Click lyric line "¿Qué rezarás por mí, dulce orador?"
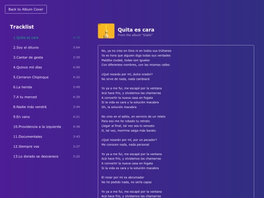The height and width of the screenshot is (198, 264). [x=127, y=74]
